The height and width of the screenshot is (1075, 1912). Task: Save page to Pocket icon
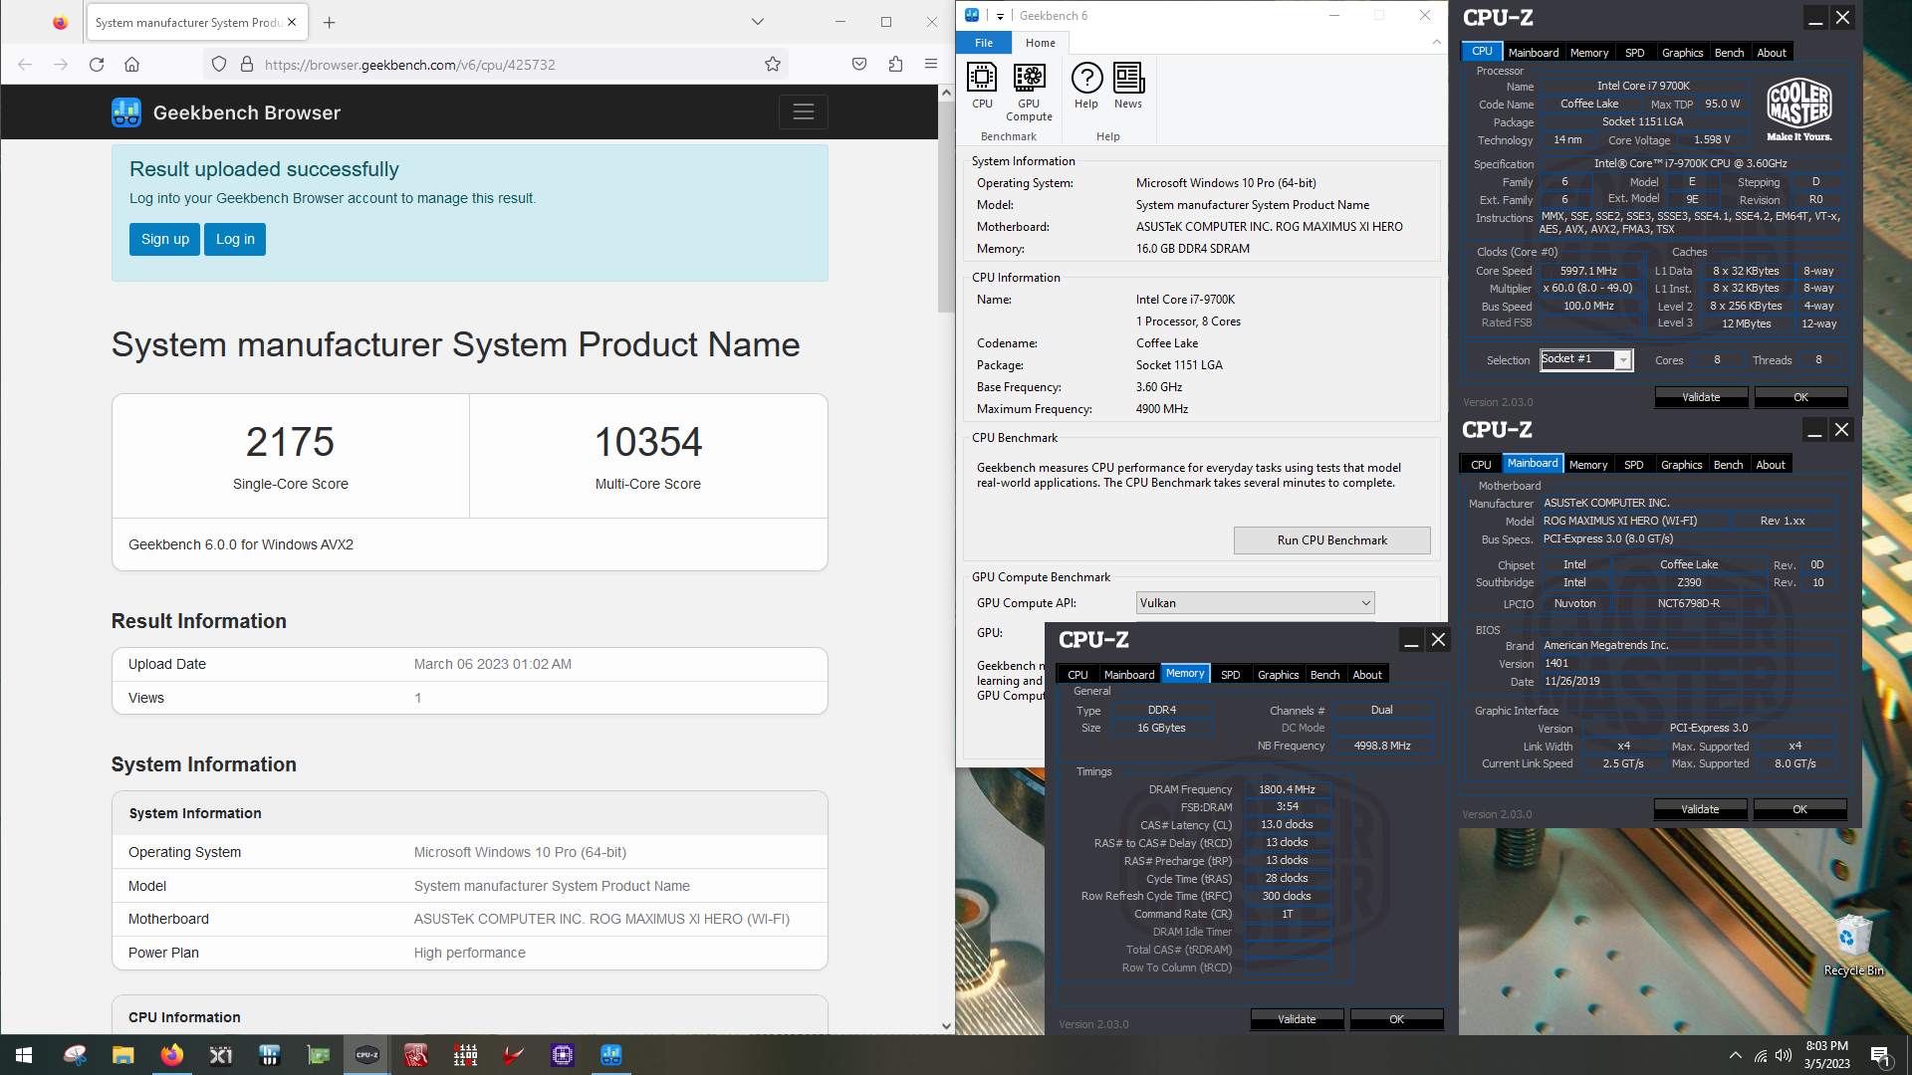859,65
